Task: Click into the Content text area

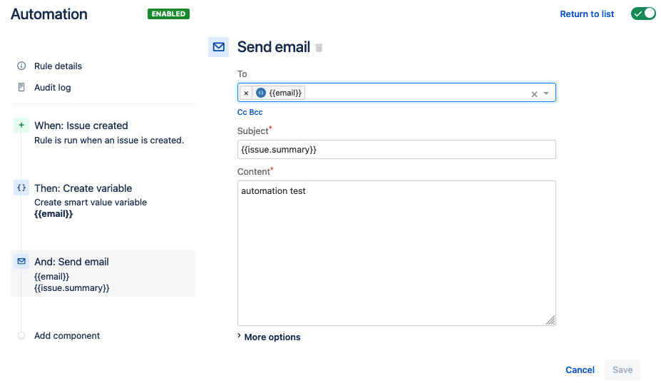Action: point(396,253)
